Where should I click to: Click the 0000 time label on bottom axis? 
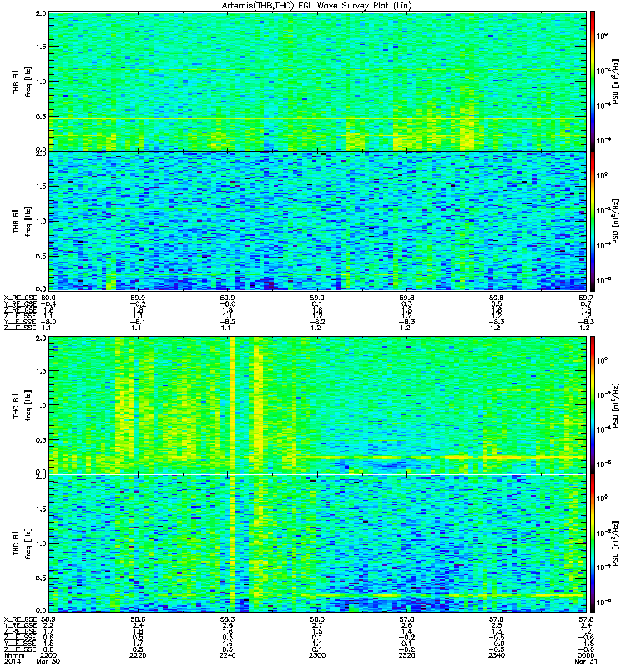(586, 655)
